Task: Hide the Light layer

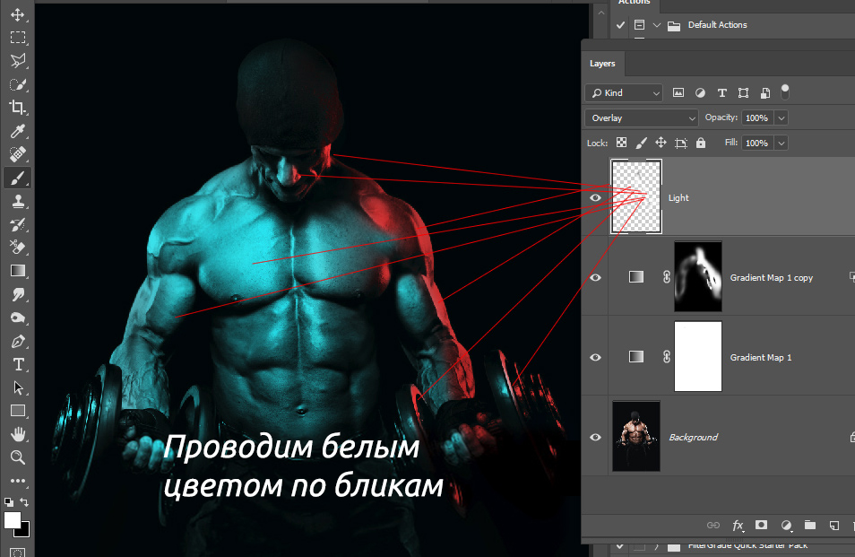Action: 595,198
